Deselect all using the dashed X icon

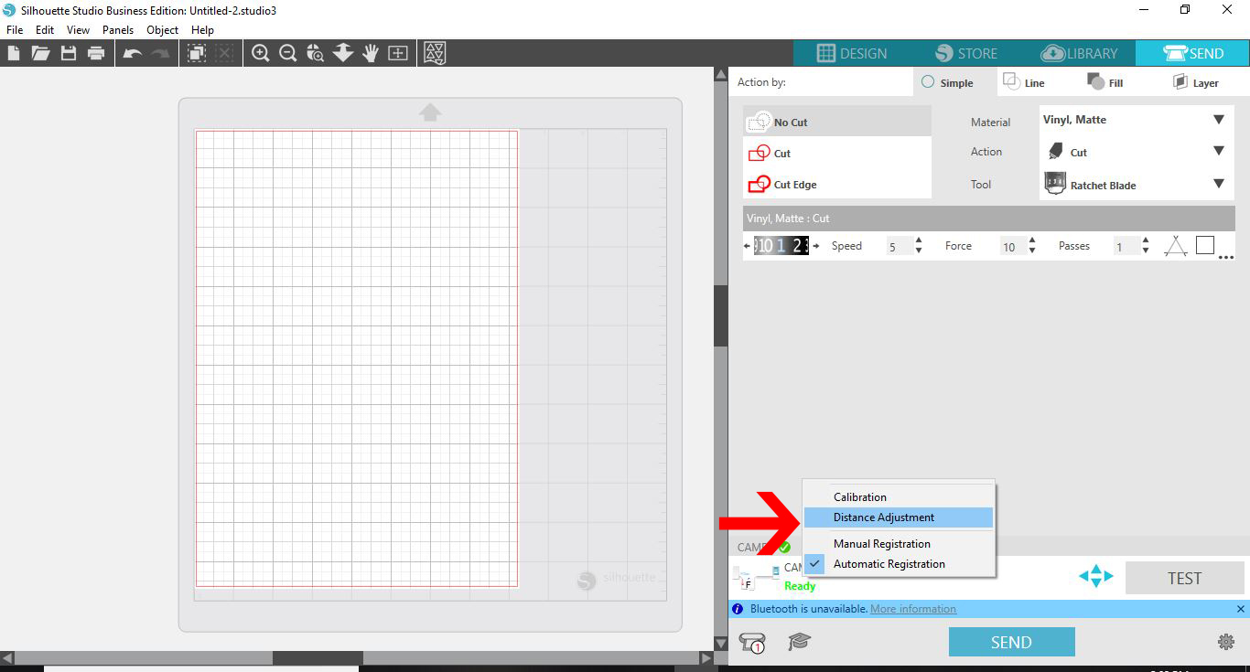click(x=224, y=53)
